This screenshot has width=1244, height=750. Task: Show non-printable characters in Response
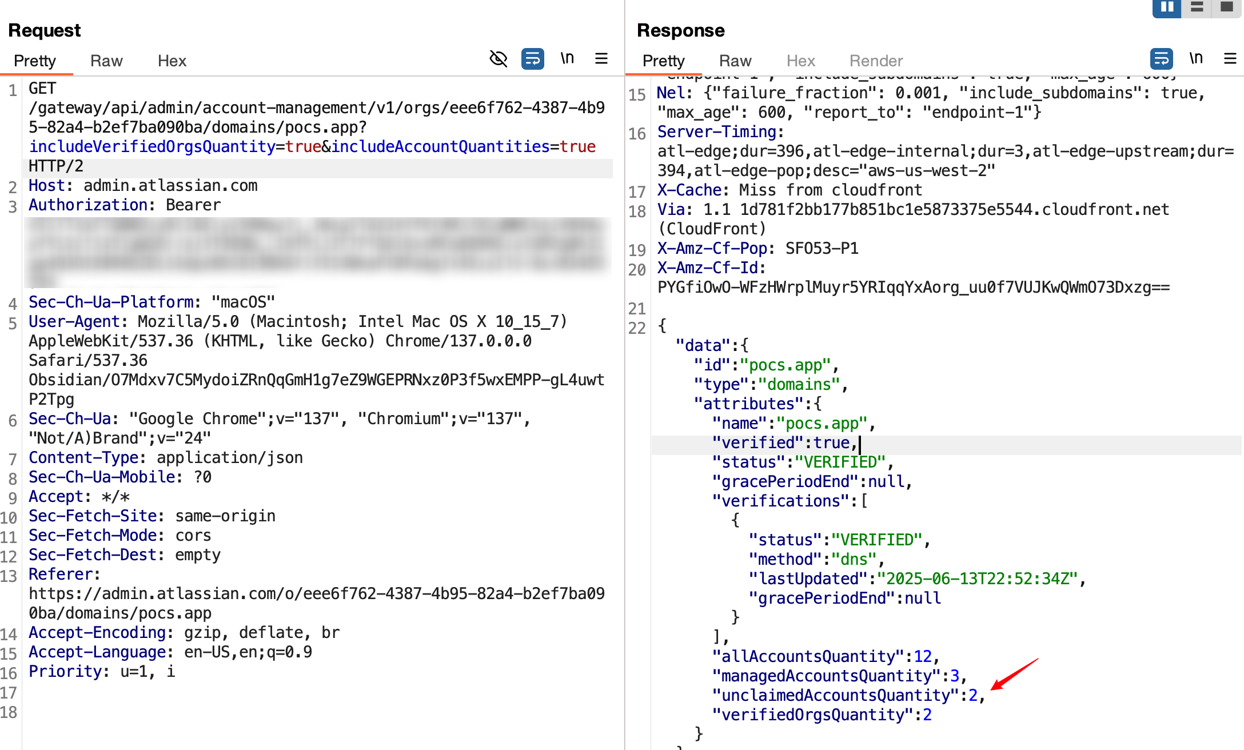tap(1195, 58)
